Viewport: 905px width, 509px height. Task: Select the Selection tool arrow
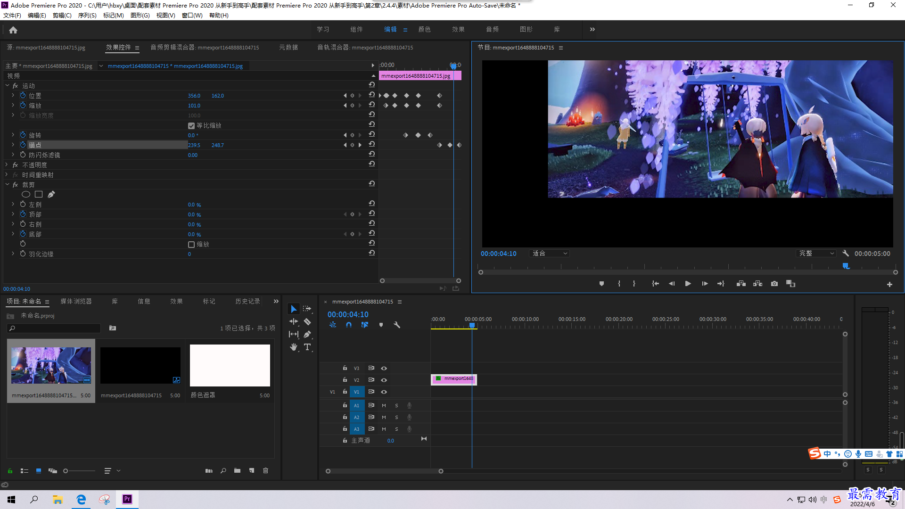tap(294, 309)
